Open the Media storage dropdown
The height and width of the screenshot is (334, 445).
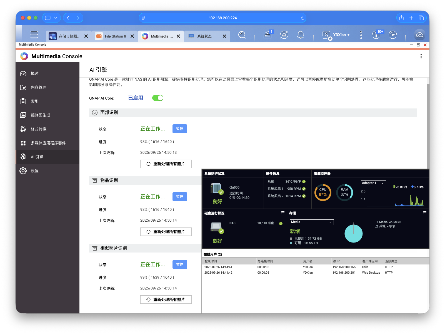click(x=311, y=222)
